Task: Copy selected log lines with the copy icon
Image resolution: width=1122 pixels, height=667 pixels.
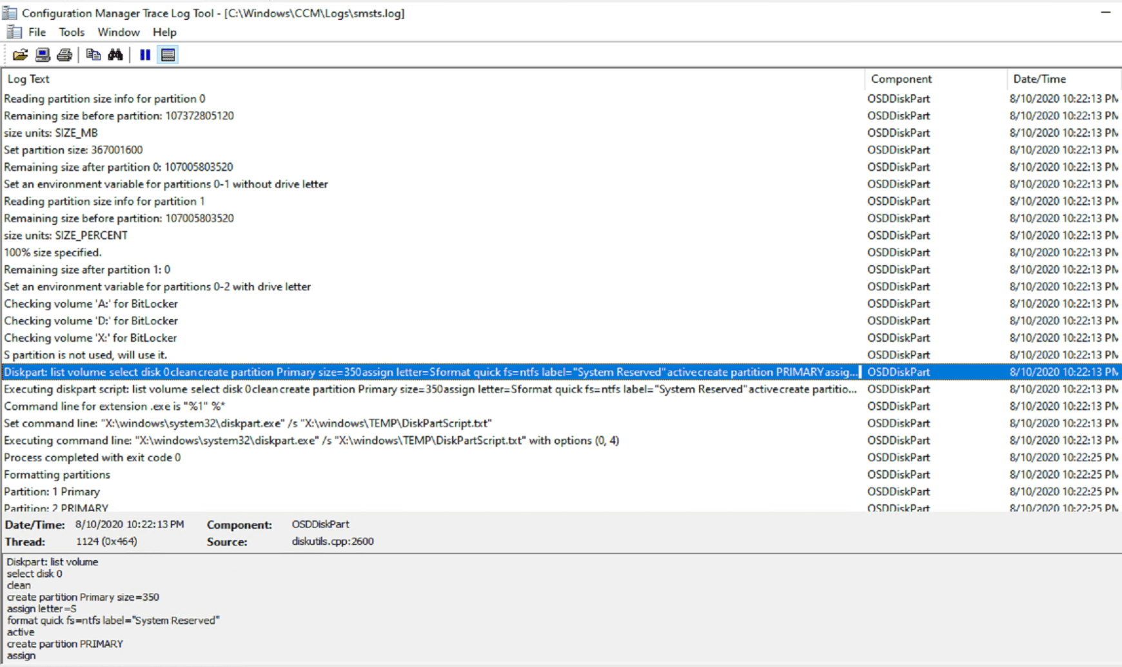Action: click(93, 54)
